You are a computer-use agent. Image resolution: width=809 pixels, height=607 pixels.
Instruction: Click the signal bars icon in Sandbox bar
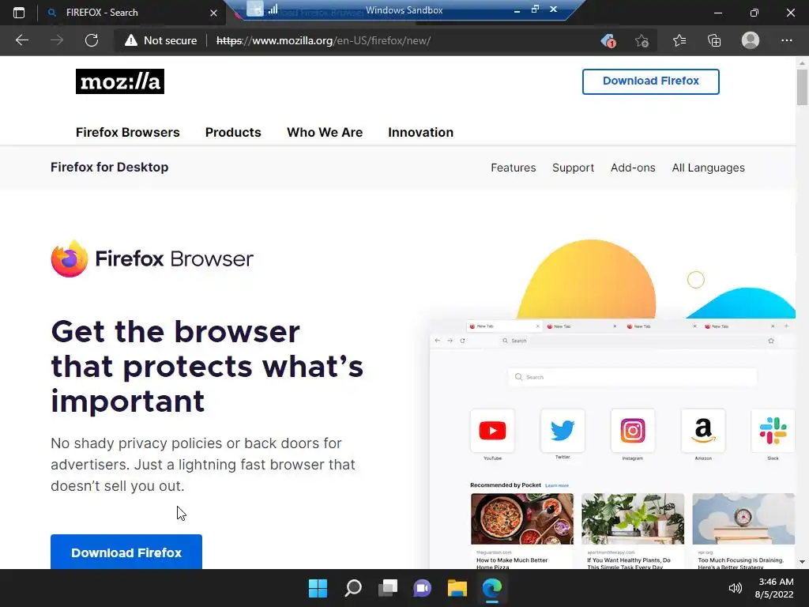[273, 9]
